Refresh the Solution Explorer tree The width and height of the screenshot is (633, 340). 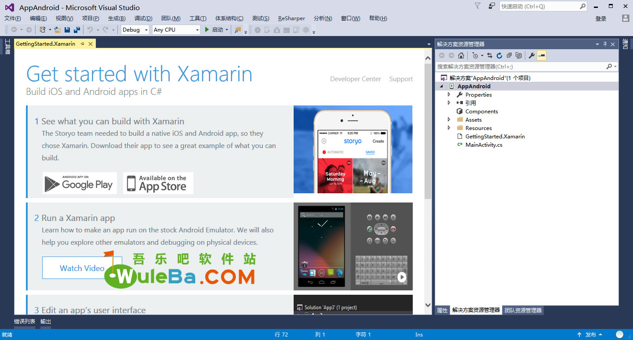499,55
